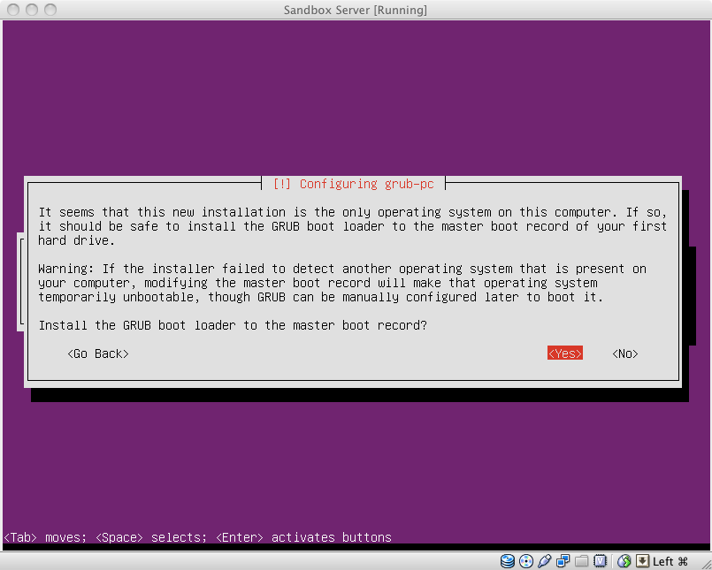Click the Install GRUB boot loader question
Image resolution: width=712 pixels, height=570 pixels.
(x=233, y=325)
